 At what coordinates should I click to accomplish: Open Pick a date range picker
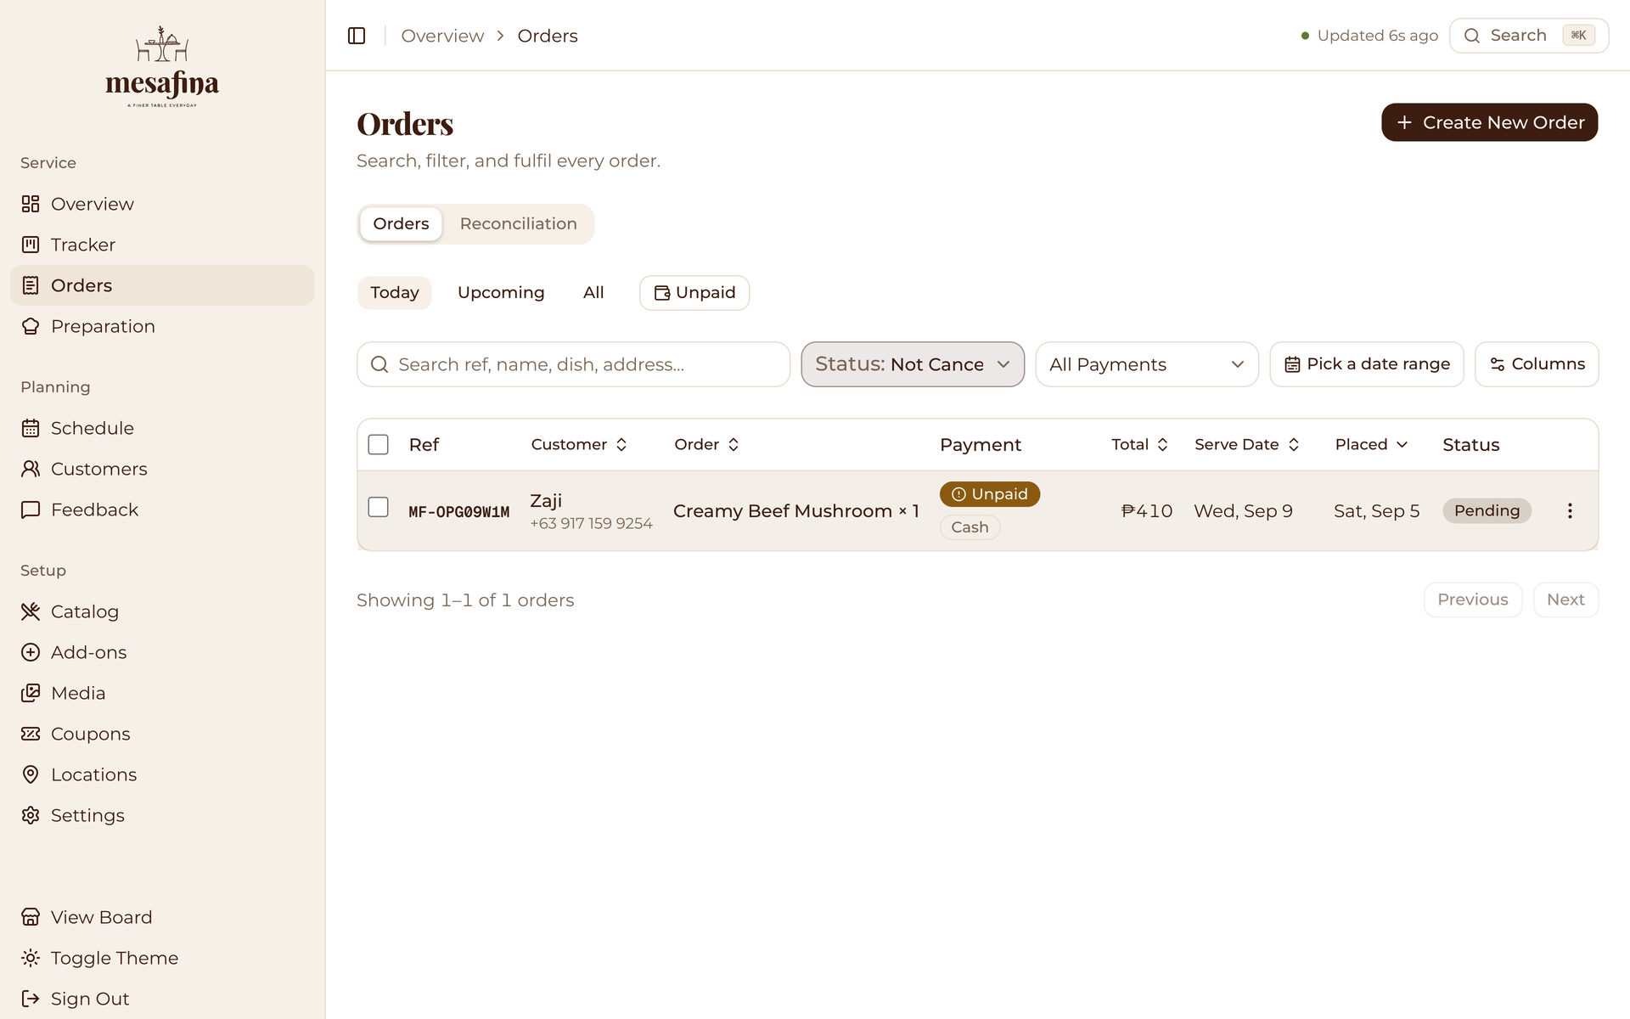click(x=1367, y=364)
